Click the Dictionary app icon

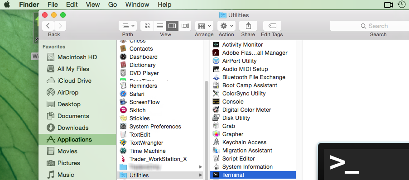pos(123,65)
